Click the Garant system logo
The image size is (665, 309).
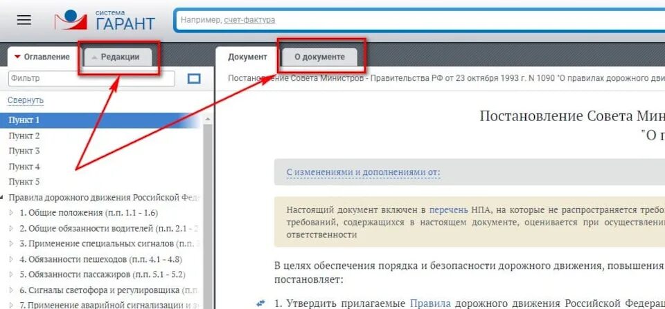pyautogui.click(x=105, y=20)
